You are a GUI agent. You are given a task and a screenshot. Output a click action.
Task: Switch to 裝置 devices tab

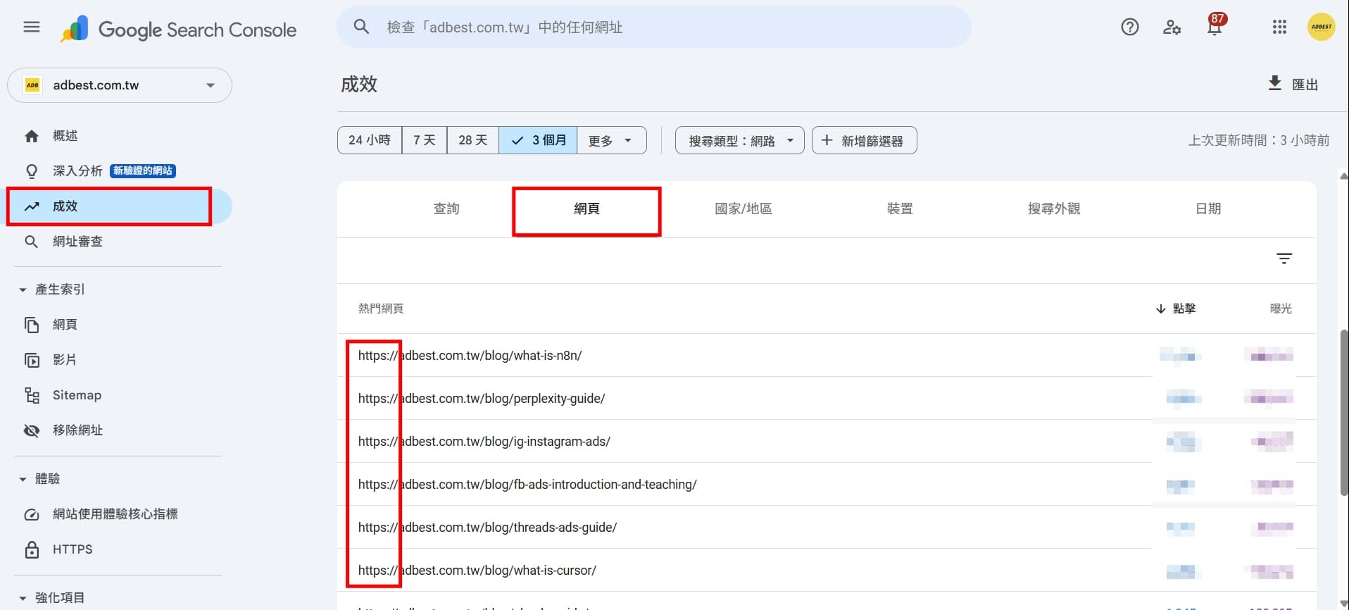click(900, 208)
